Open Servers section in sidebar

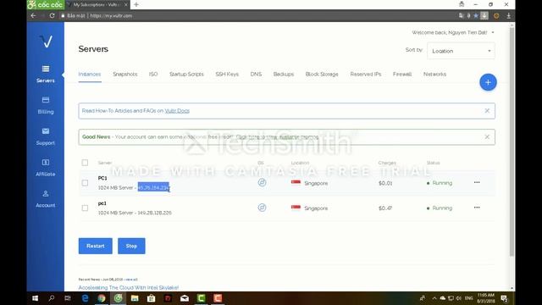[x=45, y=74]
